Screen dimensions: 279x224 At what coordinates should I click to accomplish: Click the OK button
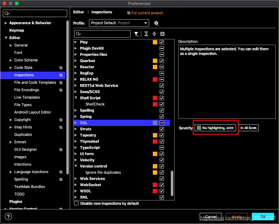click(263, 217)
